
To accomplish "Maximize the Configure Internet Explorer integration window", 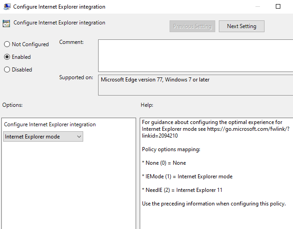I will click(x=278, y=6).
